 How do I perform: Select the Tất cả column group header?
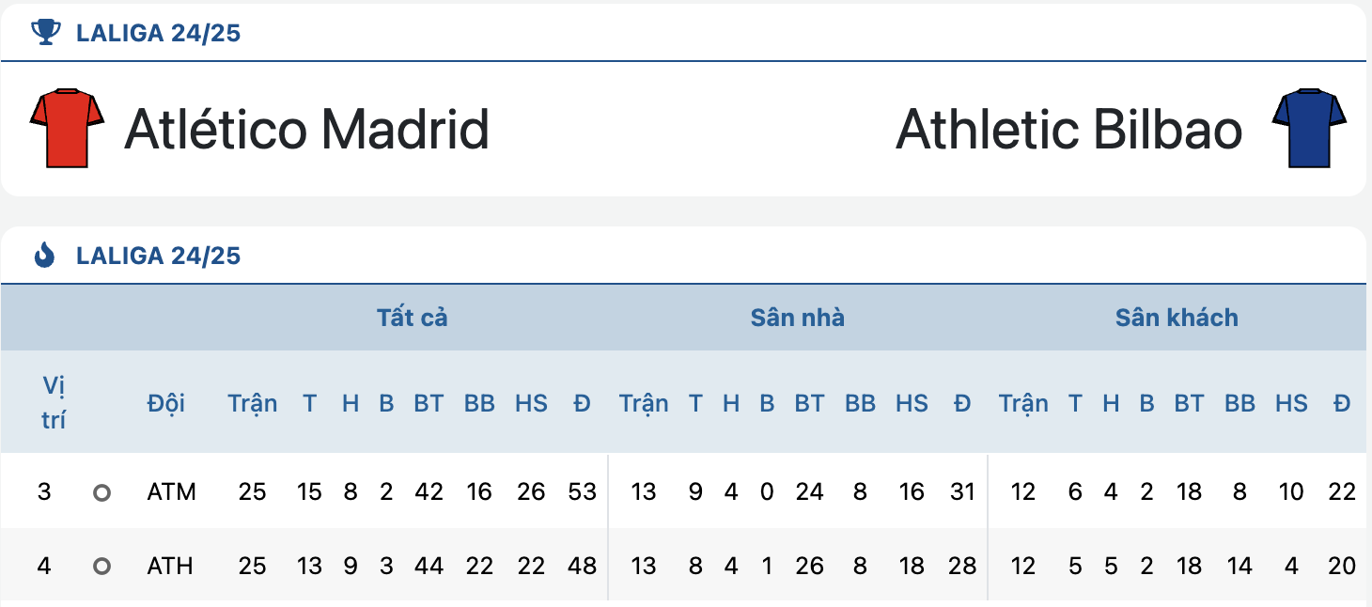[412, 318]
